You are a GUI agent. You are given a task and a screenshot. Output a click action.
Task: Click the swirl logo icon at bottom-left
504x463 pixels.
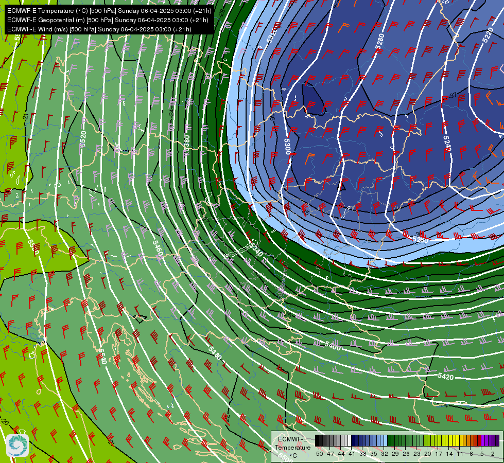point(18,446)
